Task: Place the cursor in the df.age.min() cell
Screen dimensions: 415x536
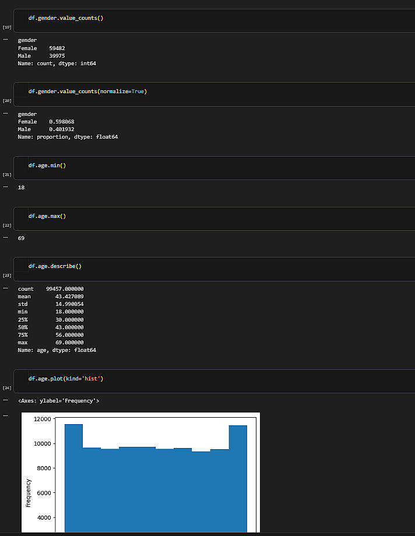Action: (x=214, y=168)
